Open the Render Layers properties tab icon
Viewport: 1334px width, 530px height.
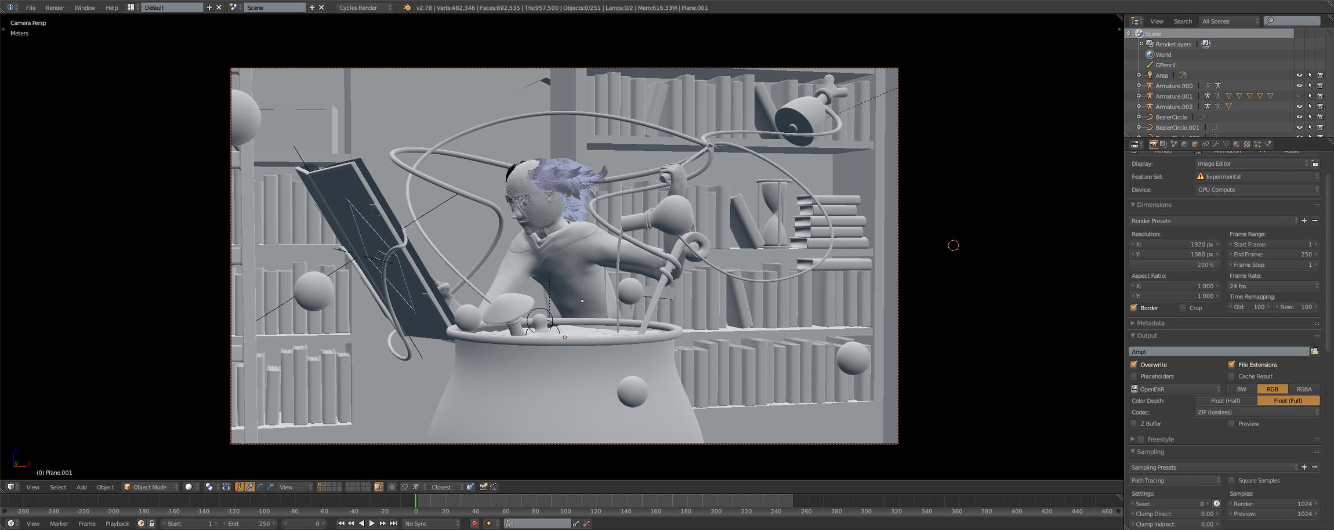pyautogui.click(x=1163, y=144)
